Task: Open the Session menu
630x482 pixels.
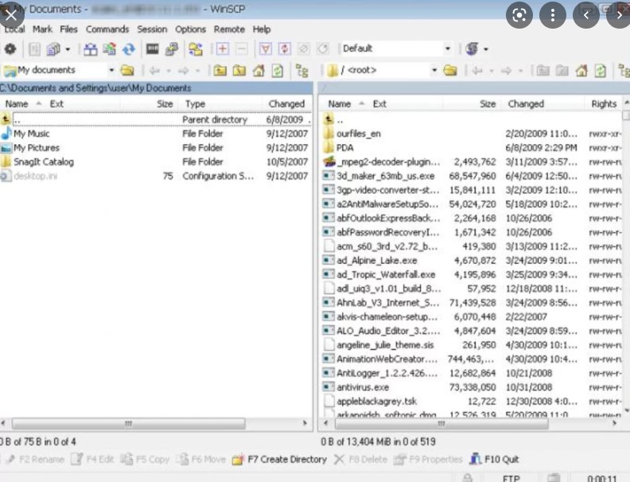Action: [x=152, y=29]
